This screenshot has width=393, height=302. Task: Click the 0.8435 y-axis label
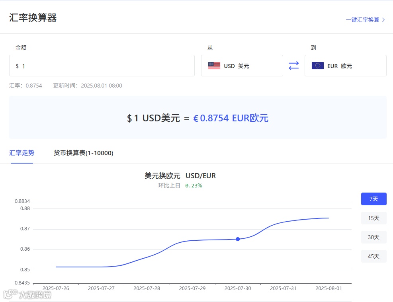22,283
